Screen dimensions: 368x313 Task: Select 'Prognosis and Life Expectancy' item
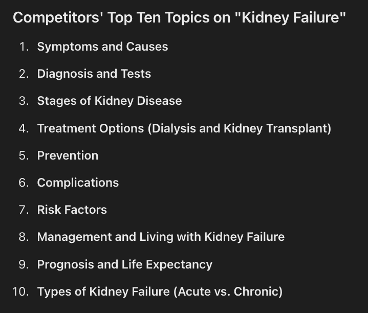point(125,264)
